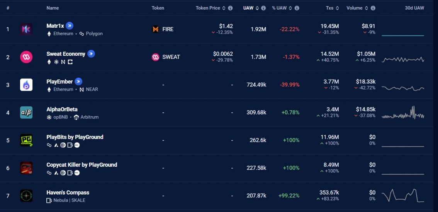Sort table by Txs column

[x=332, y=8]
